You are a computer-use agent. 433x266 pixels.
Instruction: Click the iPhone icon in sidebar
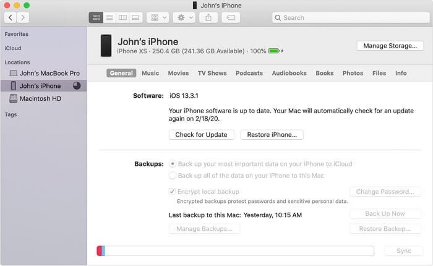click(13, 86)
